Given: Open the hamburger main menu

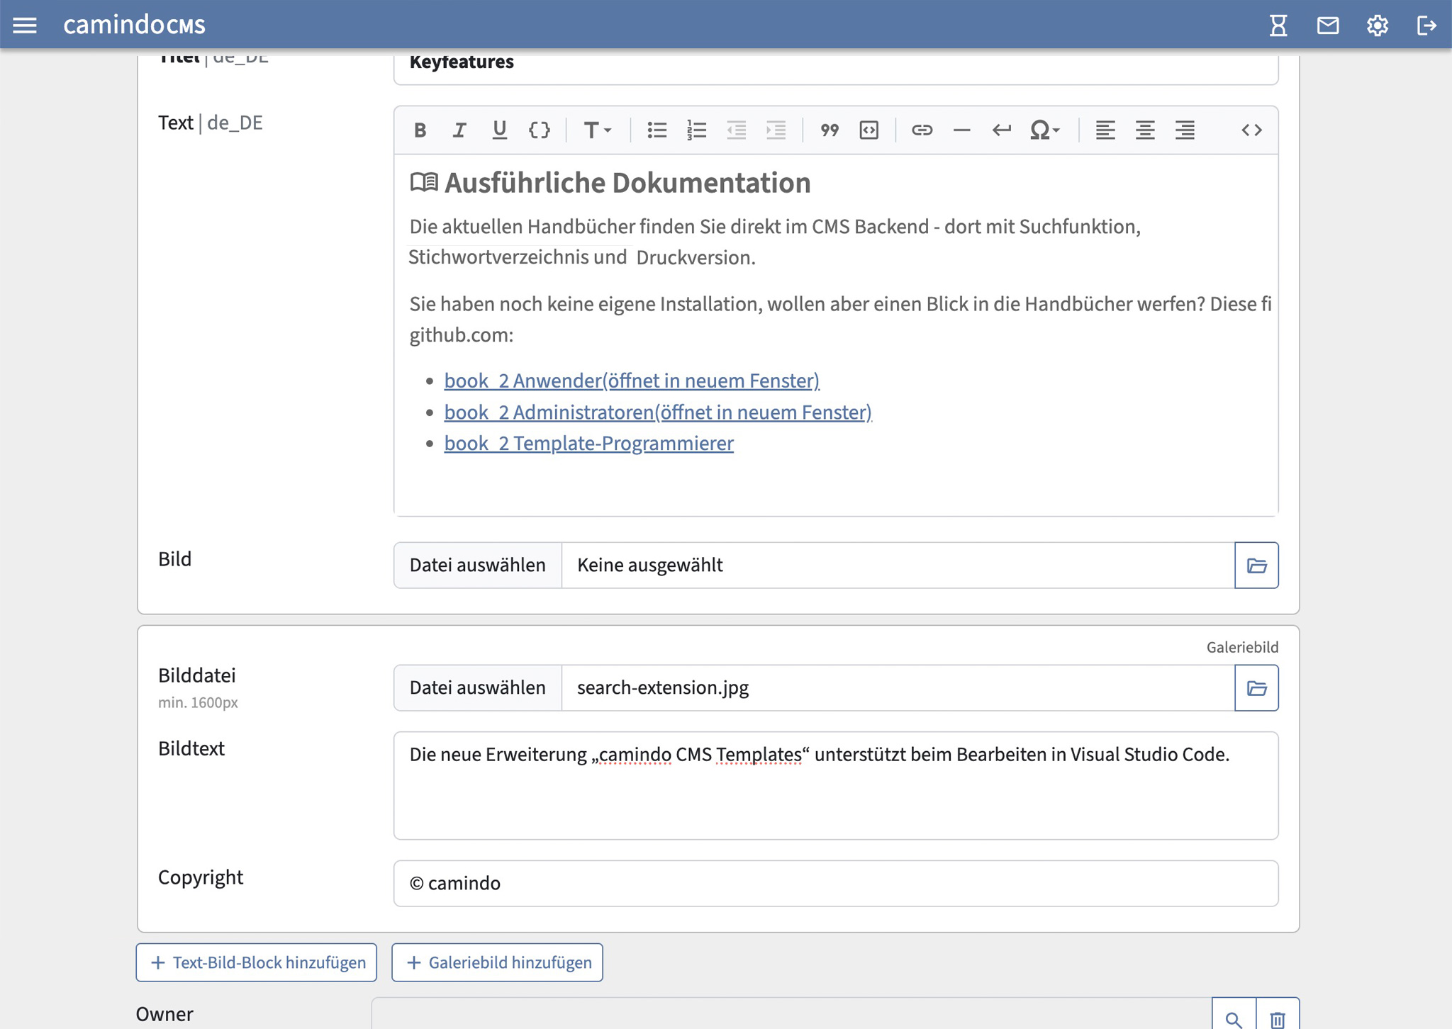Looking at the screenshot, I should point(25,26).
